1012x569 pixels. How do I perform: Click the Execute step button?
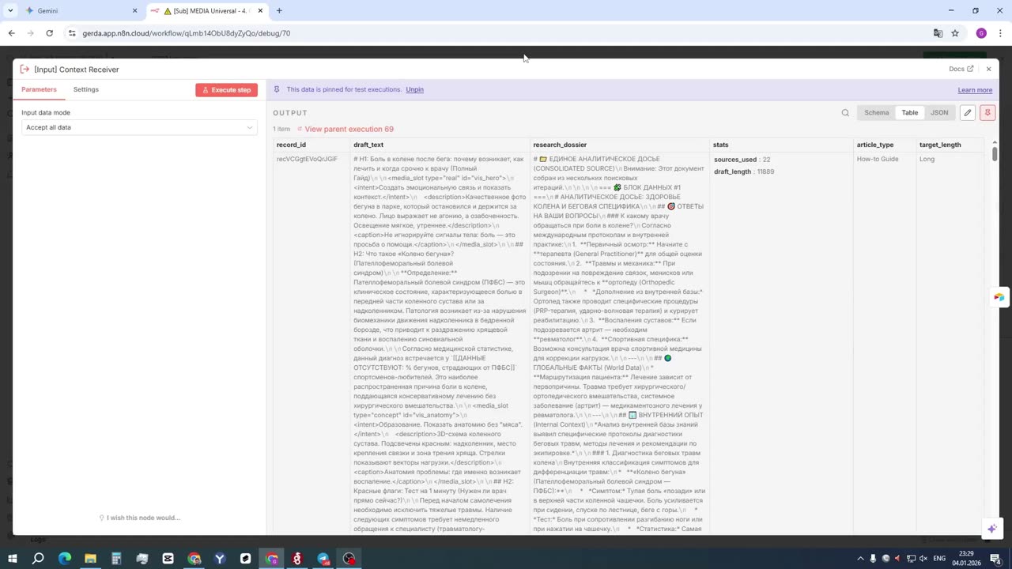pyautogui.click(x=227, y=90)
